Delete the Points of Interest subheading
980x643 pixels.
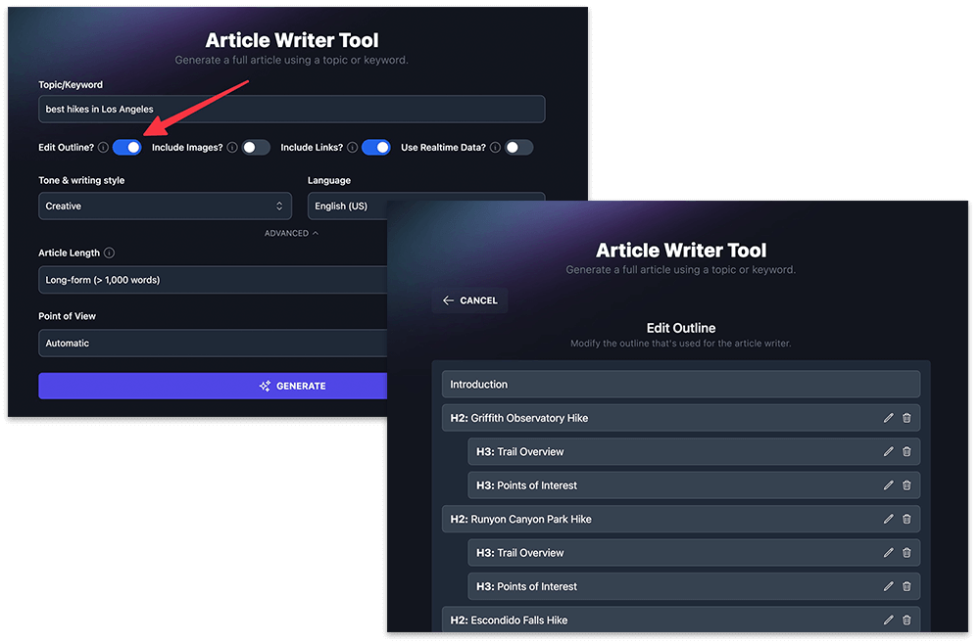pyautogui.click(x=906, y=484)
